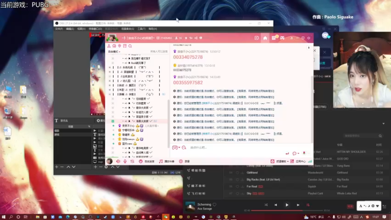Click the music note accompaniment button in YY
391x220 pixels.
[x=167, y=161]
